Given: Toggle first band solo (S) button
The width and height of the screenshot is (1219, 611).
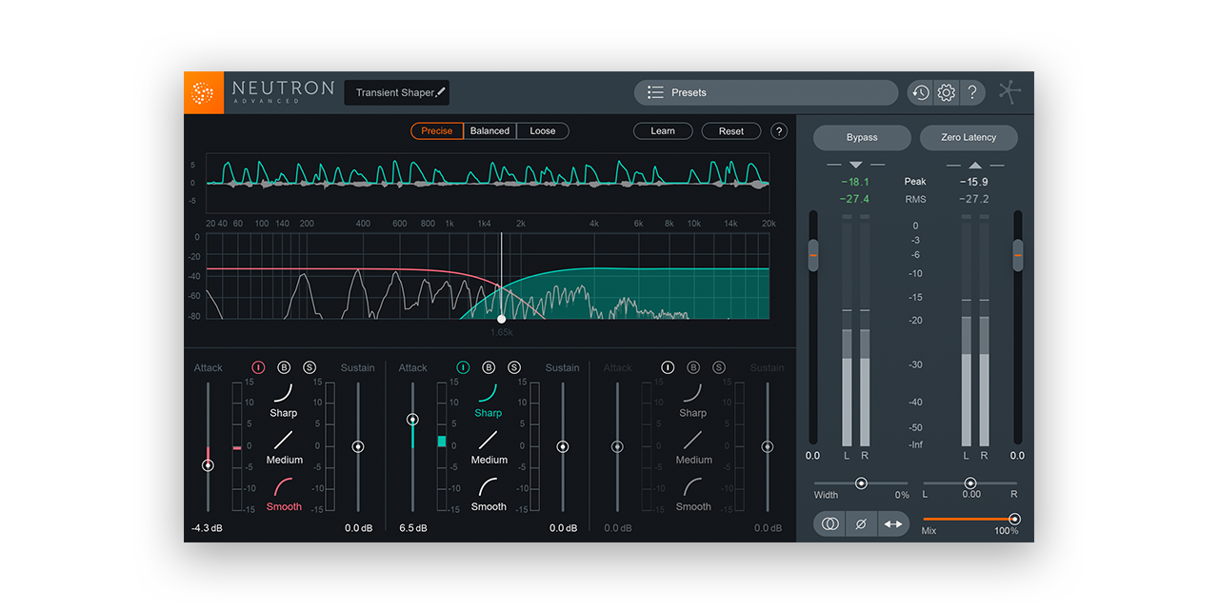Looking at the screenshot, I should (310, 367).
